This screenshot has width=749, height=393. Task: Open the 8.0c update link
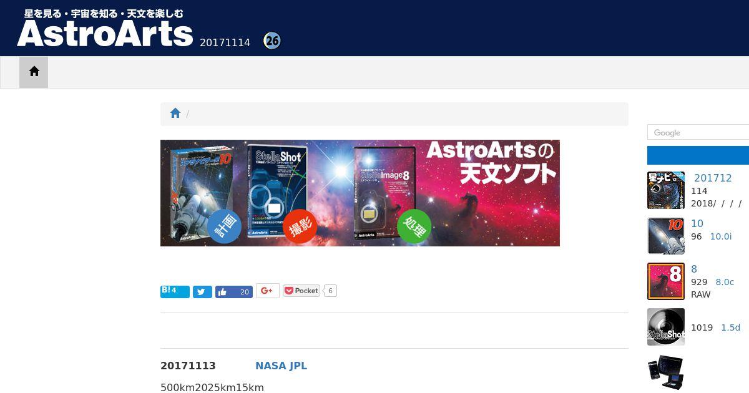tap(725, 282)
